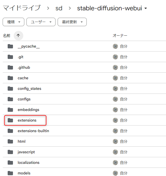
Task: Click the extensions folder icon
Action: click(10, 120)
